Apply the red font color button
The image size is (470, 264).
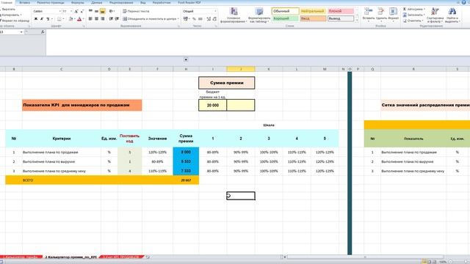[79, 19]
